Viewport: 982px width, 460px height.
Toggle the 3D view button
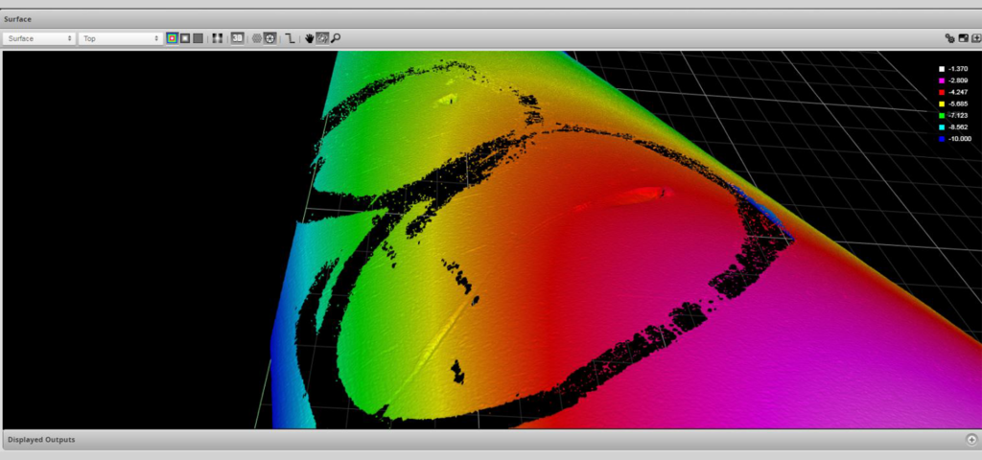[237, 38]
